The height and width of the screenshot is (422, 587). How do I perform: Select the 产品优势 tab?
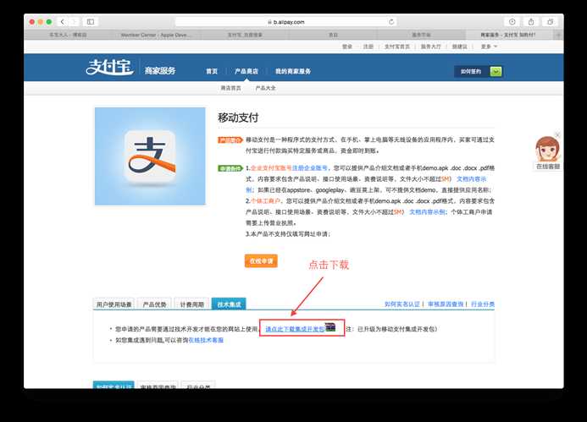[155, 304]
